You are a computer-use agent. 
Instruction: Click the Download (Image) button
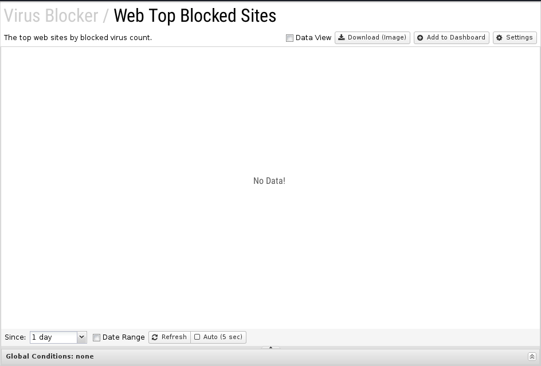(373, 38)
